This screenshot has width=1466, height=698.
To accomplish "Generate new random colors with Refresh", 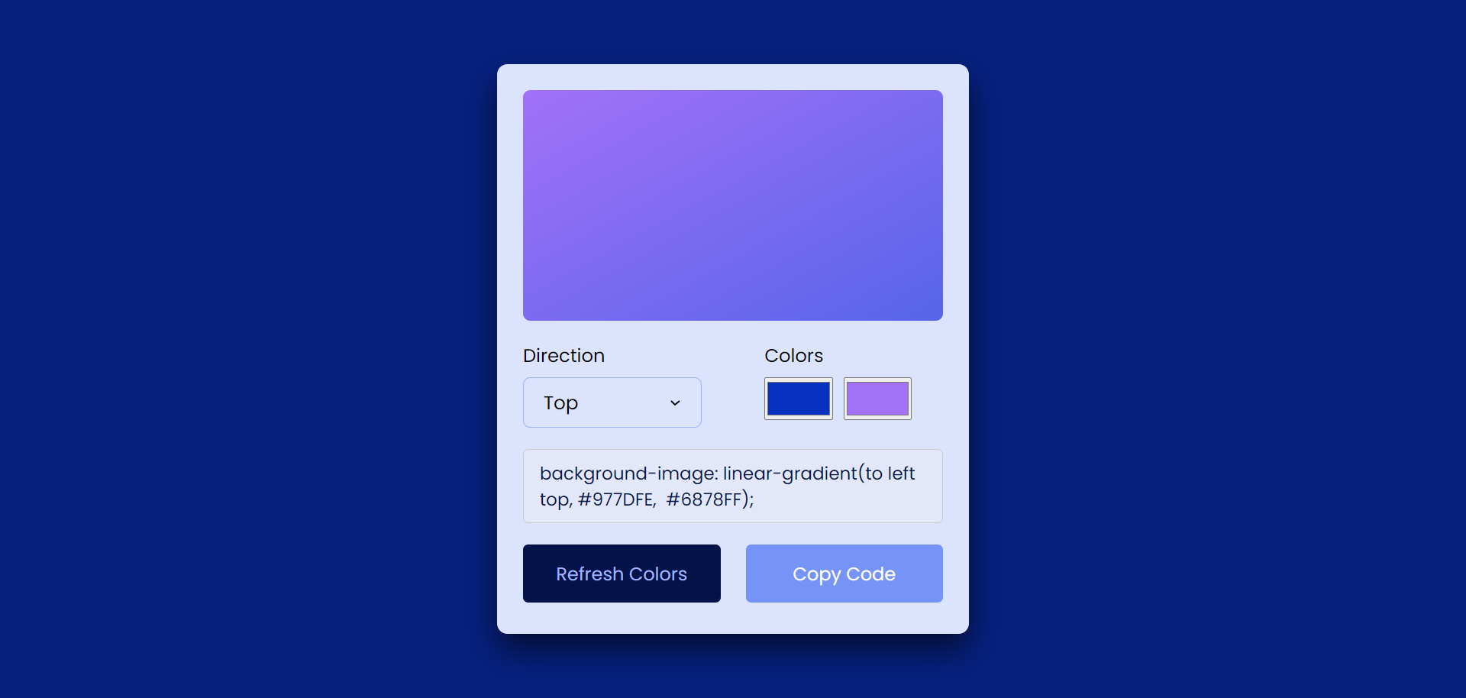I will coord(622,574).
